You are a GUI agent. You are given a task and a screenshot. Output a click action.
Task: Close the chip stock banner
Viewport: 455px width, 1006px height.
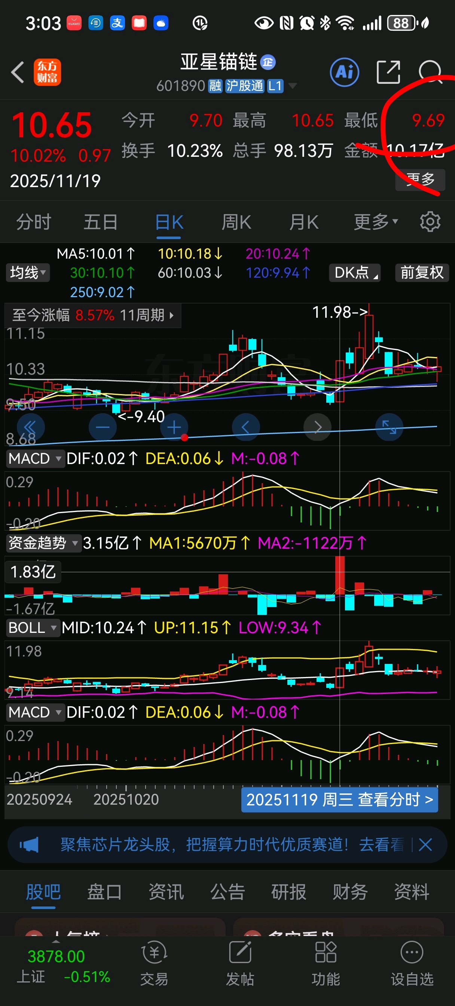pyautogui.click(x=425, y=845)
